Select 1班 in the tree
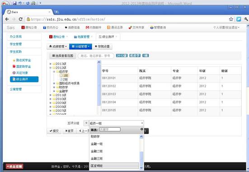Viewport: 249px width, 172px height. click(x=64, y=75)
